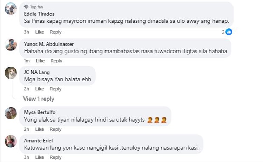Click the Top fan diamond badge
Image resolution: width=263 pixels, height=162 pixels.
pos(26,7)
